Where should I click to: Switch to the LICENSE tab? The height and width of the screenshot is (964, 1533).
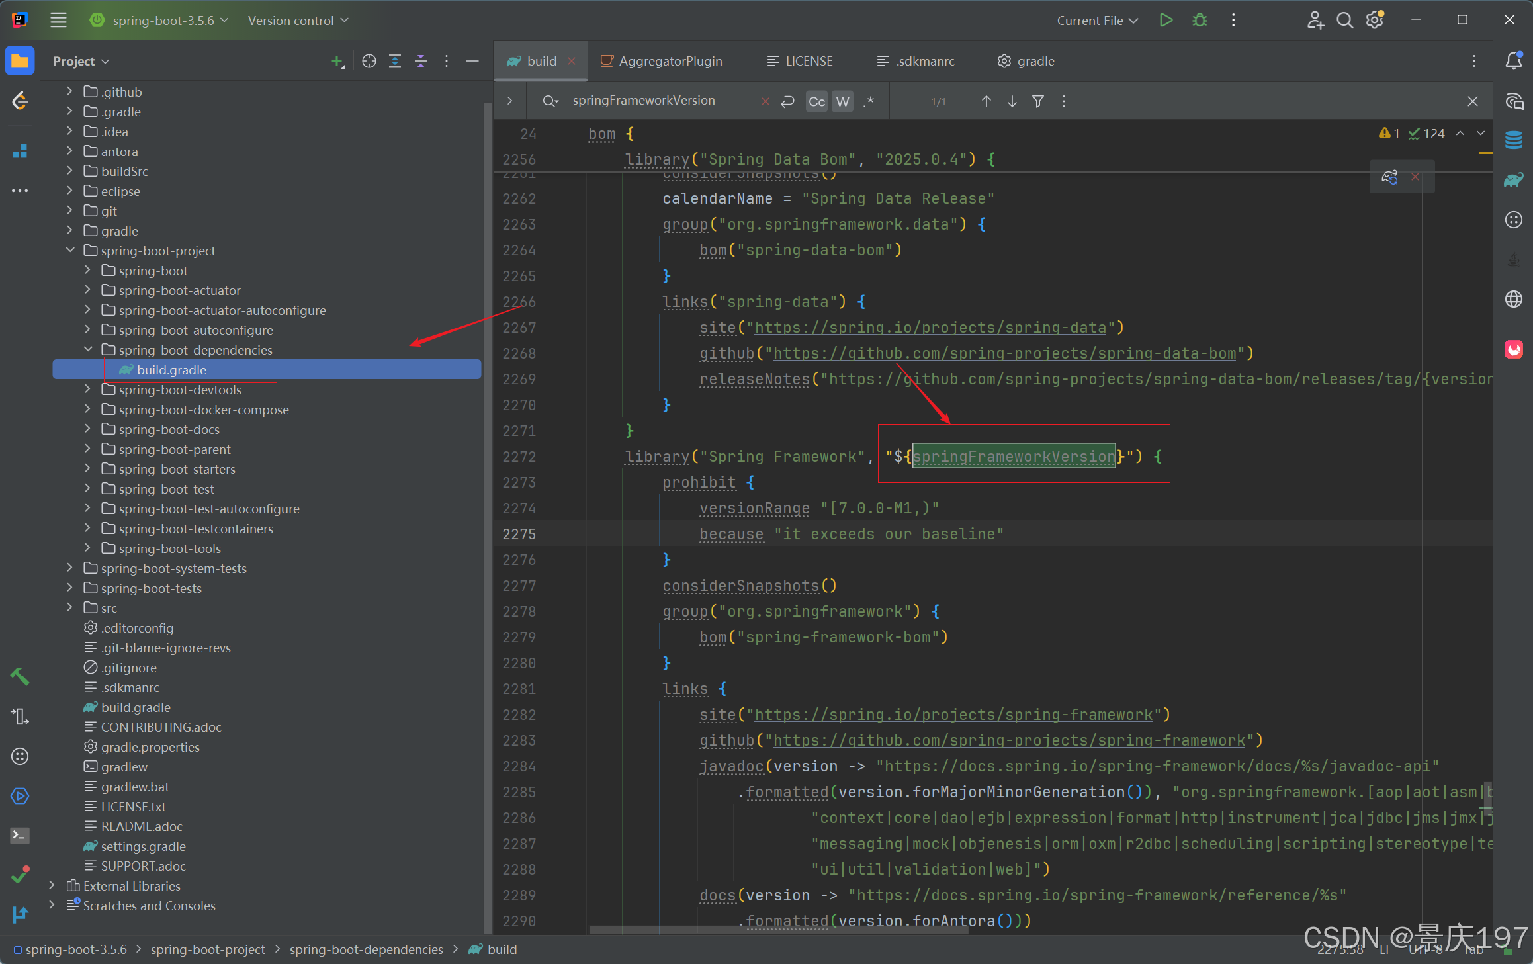pos(808,60)
